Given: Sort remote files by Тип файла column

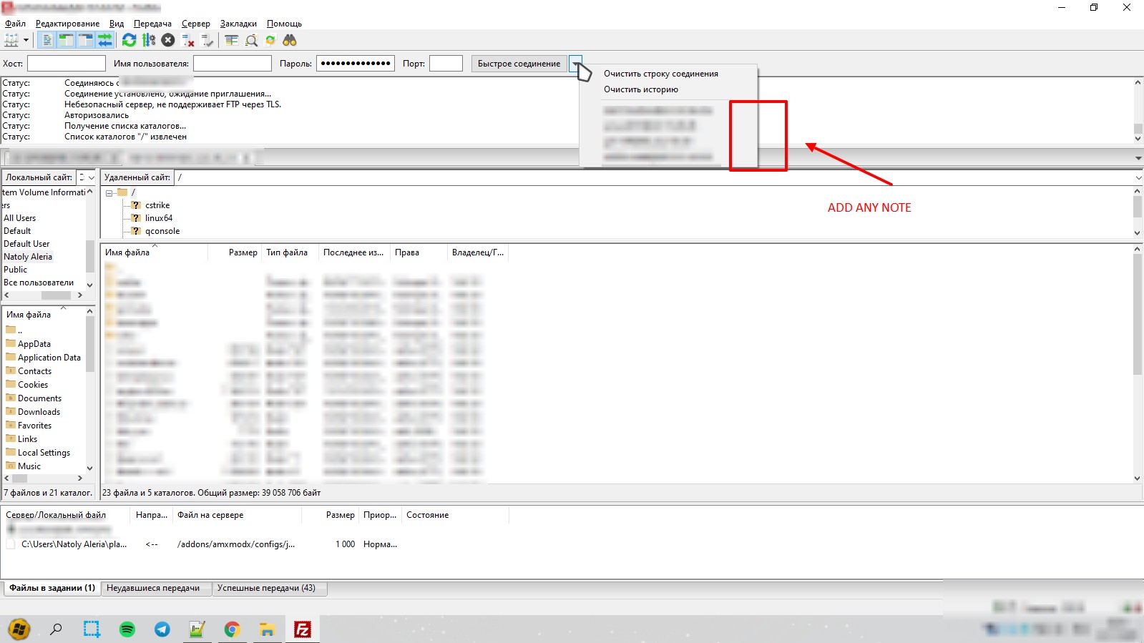Looking at the screenshot, I should 290,252.
